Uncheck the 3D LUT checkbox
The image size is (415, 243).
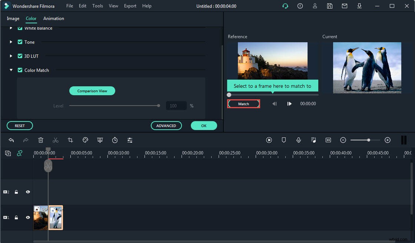[x=20, y=56]
